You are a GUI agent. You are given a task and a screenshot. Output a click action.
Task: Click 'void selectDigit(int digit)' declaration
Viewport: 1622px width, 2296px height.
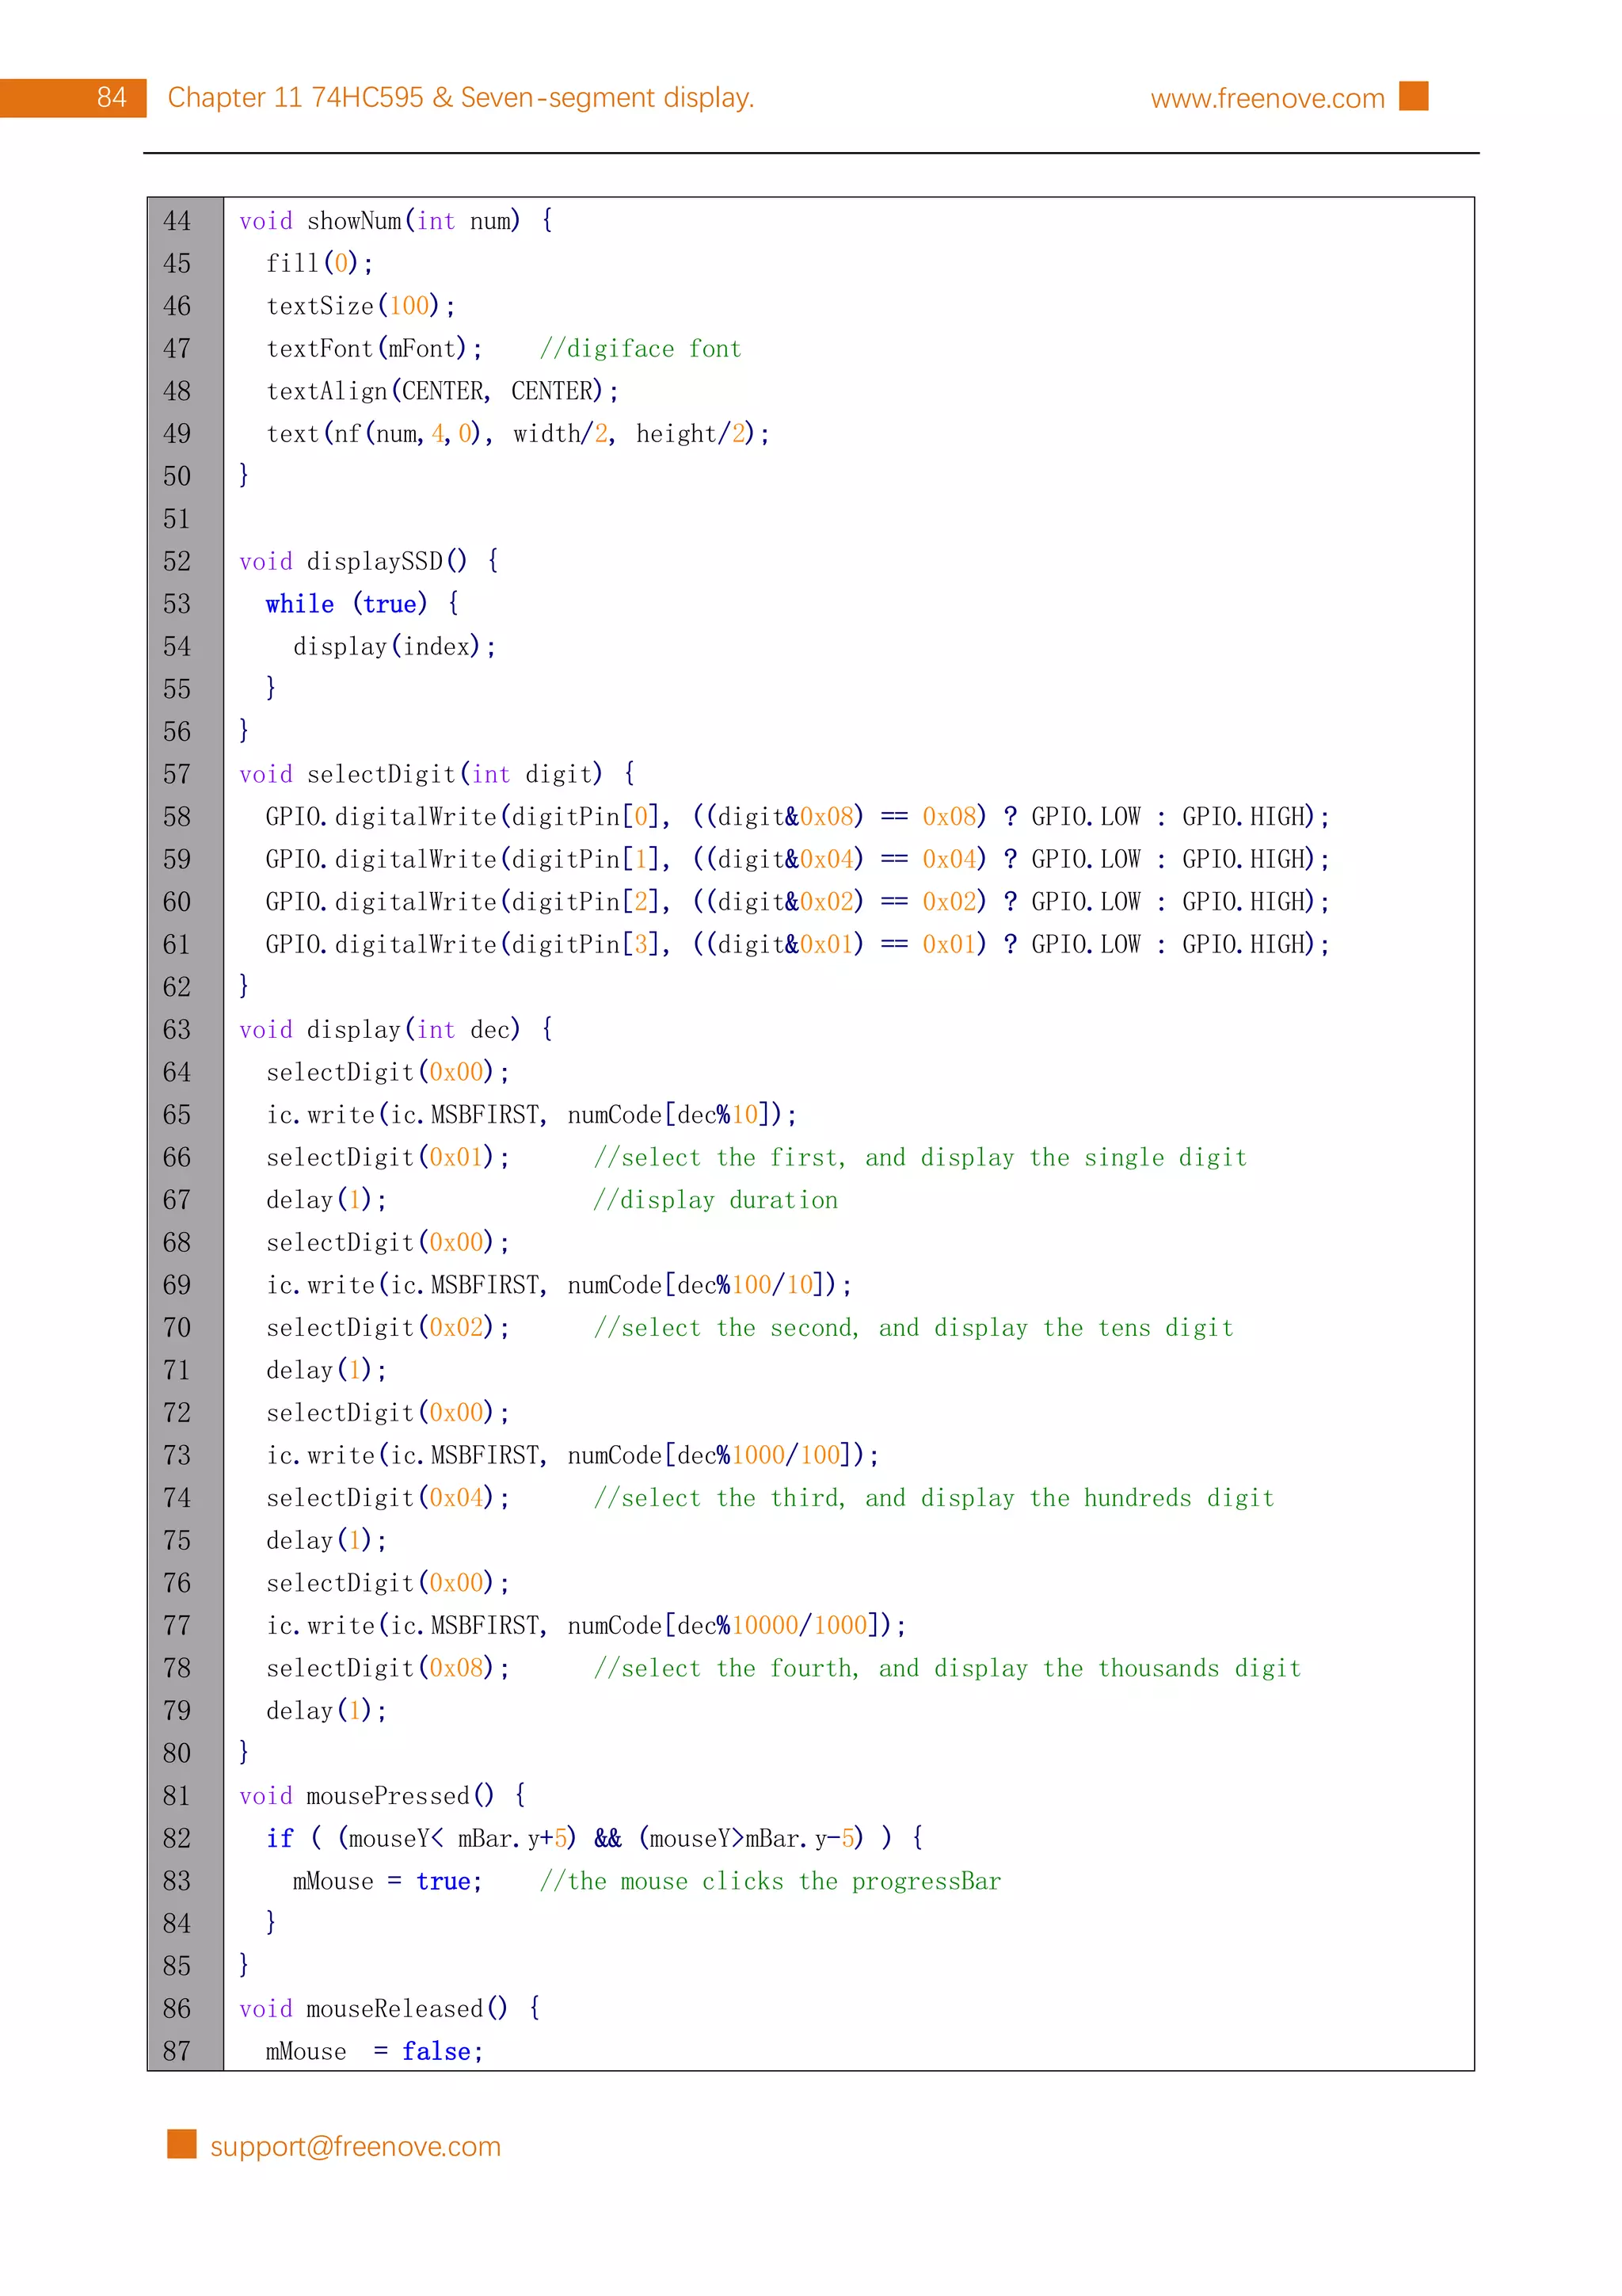click(x=436, y=773)
